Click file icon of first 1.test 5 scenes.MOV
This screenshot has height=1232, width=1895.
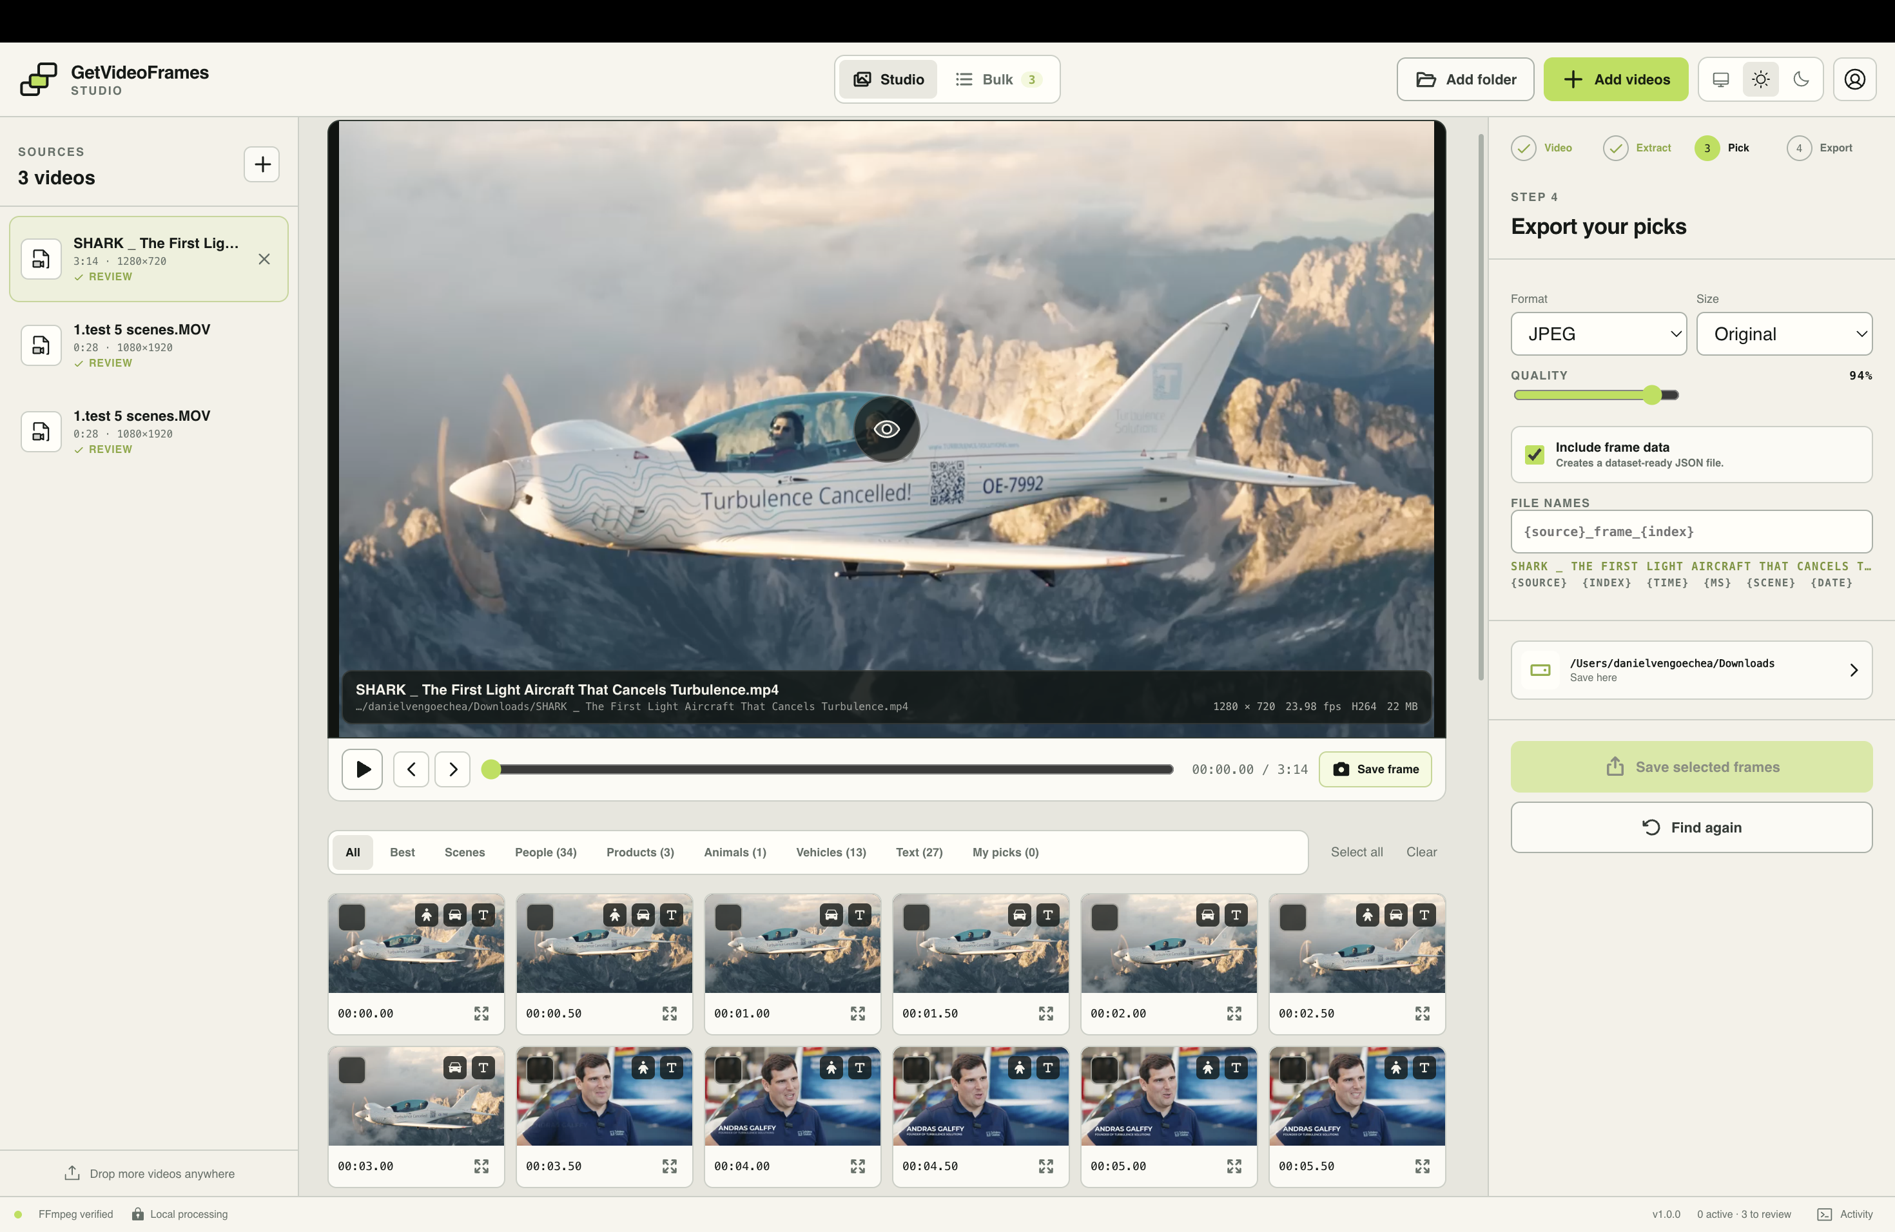point(41,345)
